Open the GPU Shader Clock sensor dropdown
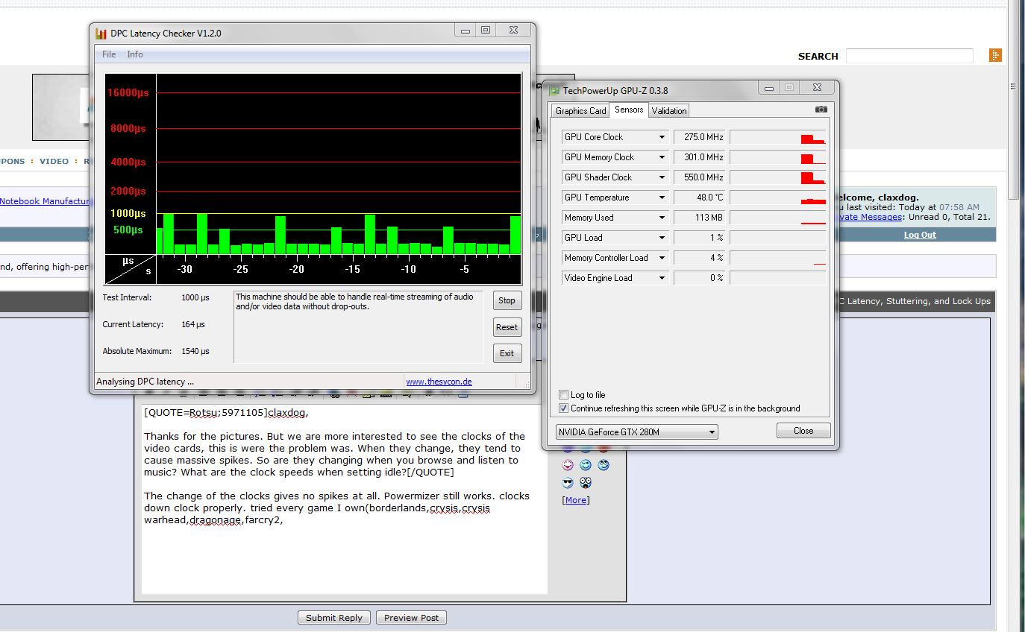 coord(662,177)
